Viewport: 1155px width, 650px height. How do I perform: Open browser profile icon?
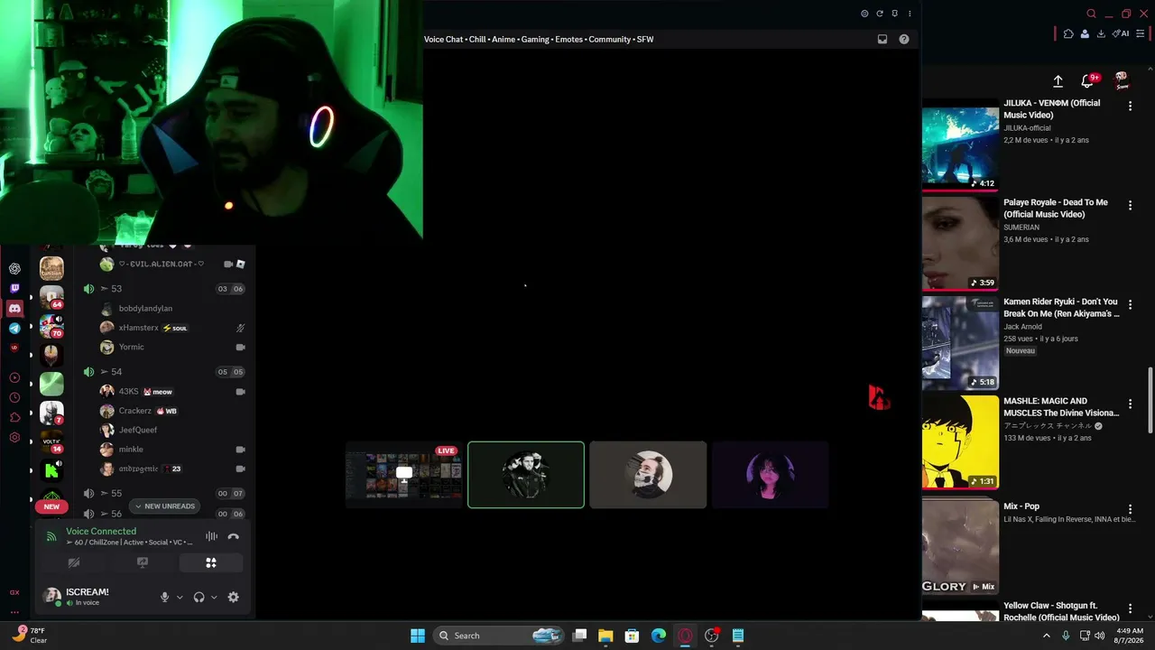(1085, 34)
